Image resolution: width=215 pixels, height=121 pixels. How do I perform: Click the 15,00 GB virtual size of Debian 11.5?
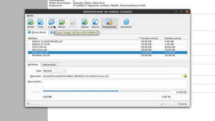(x=146, y=44)
